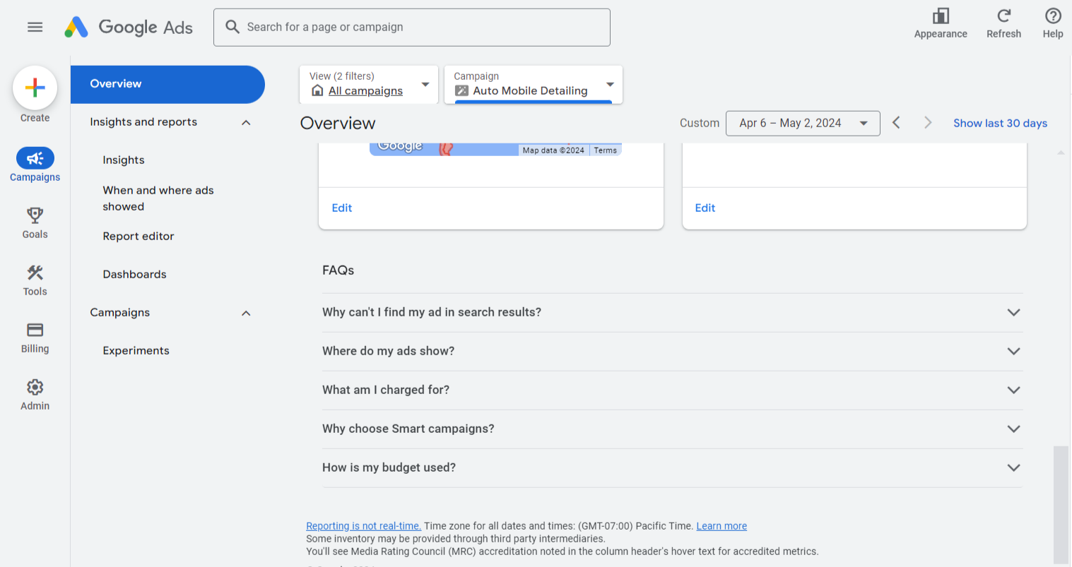Open the Admin gear icon
This screenshot has width=1072, height=567.
coord(35,387)
